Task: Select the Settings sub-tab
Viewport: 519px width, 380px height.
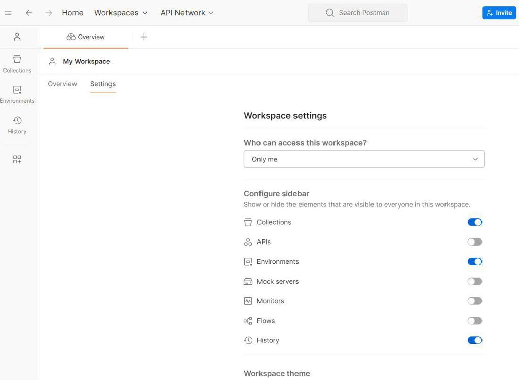Action: coord(103,84)
